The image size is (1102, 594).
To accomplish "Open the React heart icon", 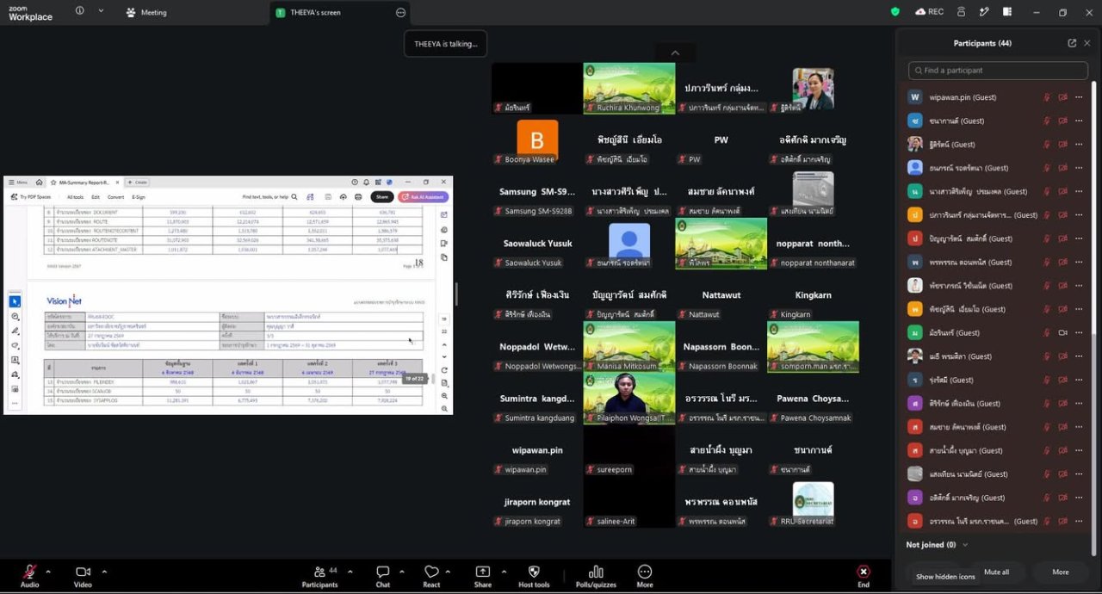I will [x=431, y=572].
